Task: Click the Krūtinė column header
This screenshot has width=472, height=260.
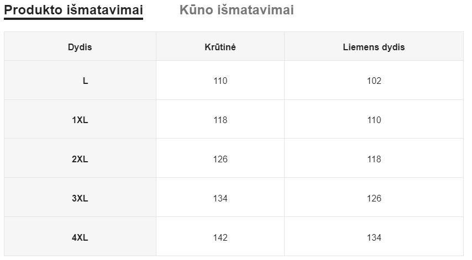Action: pyautogui.click(x=220, y=47)
